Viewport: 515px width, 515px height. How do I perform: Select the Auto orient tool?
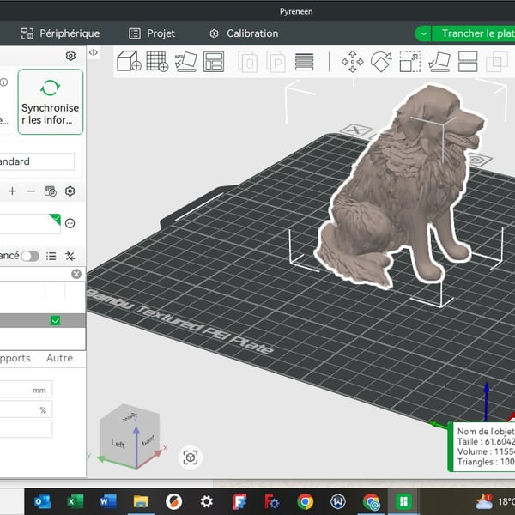[x=186, y=62]
